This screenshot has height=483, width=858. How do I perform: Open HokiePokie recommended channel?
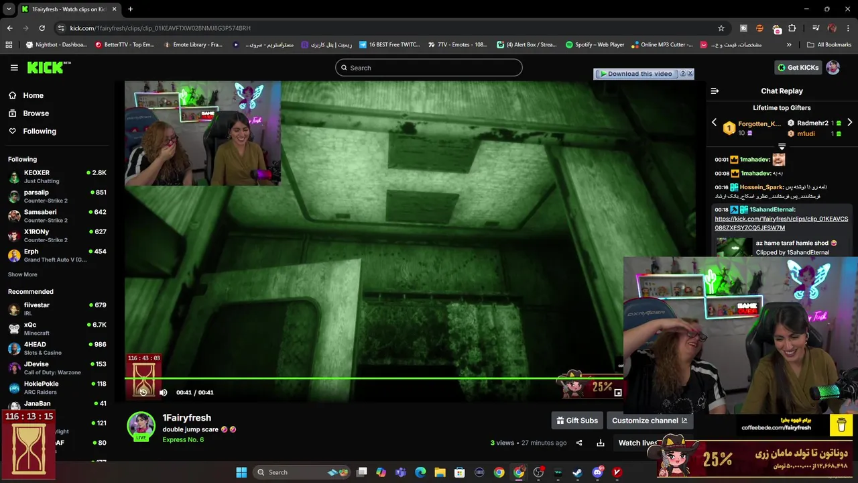[57, 388]
